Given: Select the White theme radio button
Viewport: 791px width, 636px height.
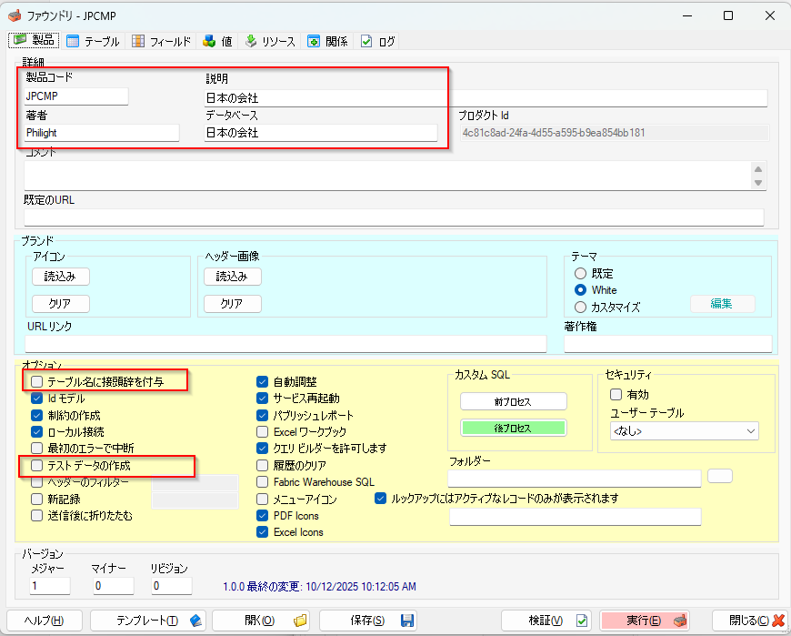Looking at the screenshot, I should (581, 289).
